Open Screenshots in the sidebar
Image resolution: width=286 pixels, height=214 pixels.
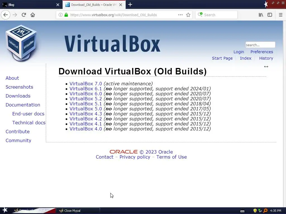pos(19,87)
